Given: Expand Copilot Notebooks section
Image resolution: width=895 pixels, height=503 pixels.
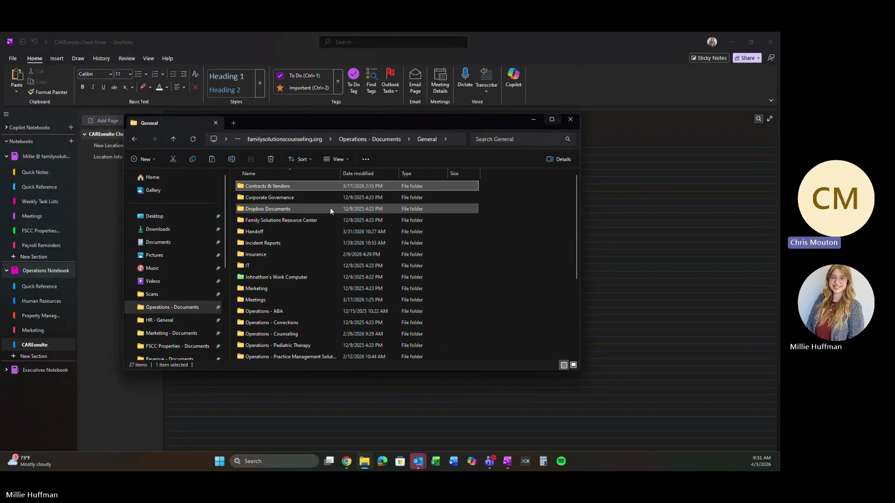Looking at the screenshot, I should point(7,127).
